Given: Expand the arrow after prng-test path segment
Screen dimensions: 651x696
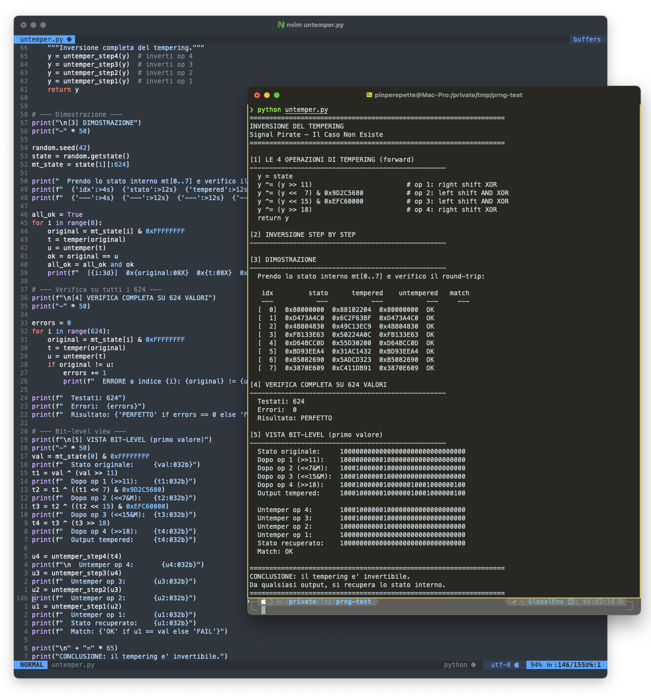Looking at the screenshot, I should pyautogui.click(x=377, y=602).
